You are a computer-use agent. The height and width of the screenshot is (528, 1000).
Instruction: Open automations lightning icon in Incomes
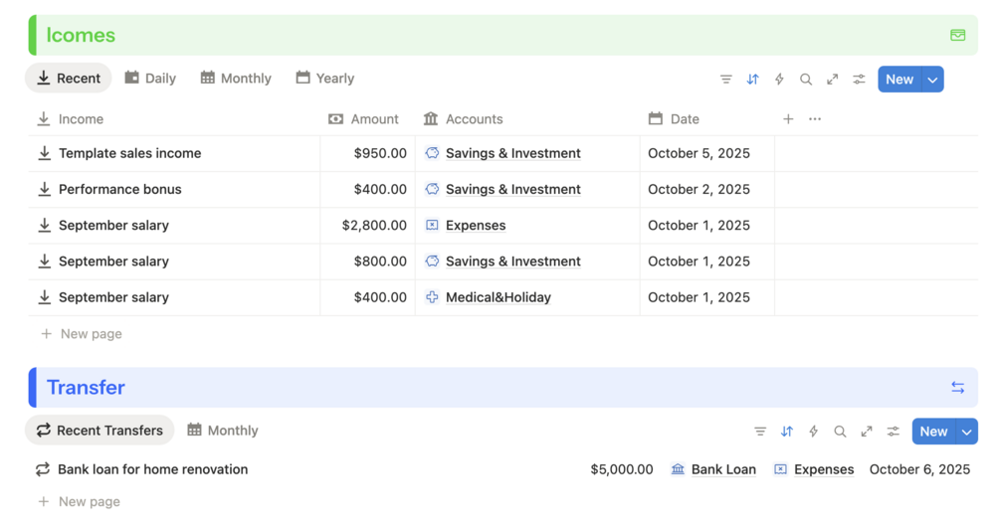779,80
